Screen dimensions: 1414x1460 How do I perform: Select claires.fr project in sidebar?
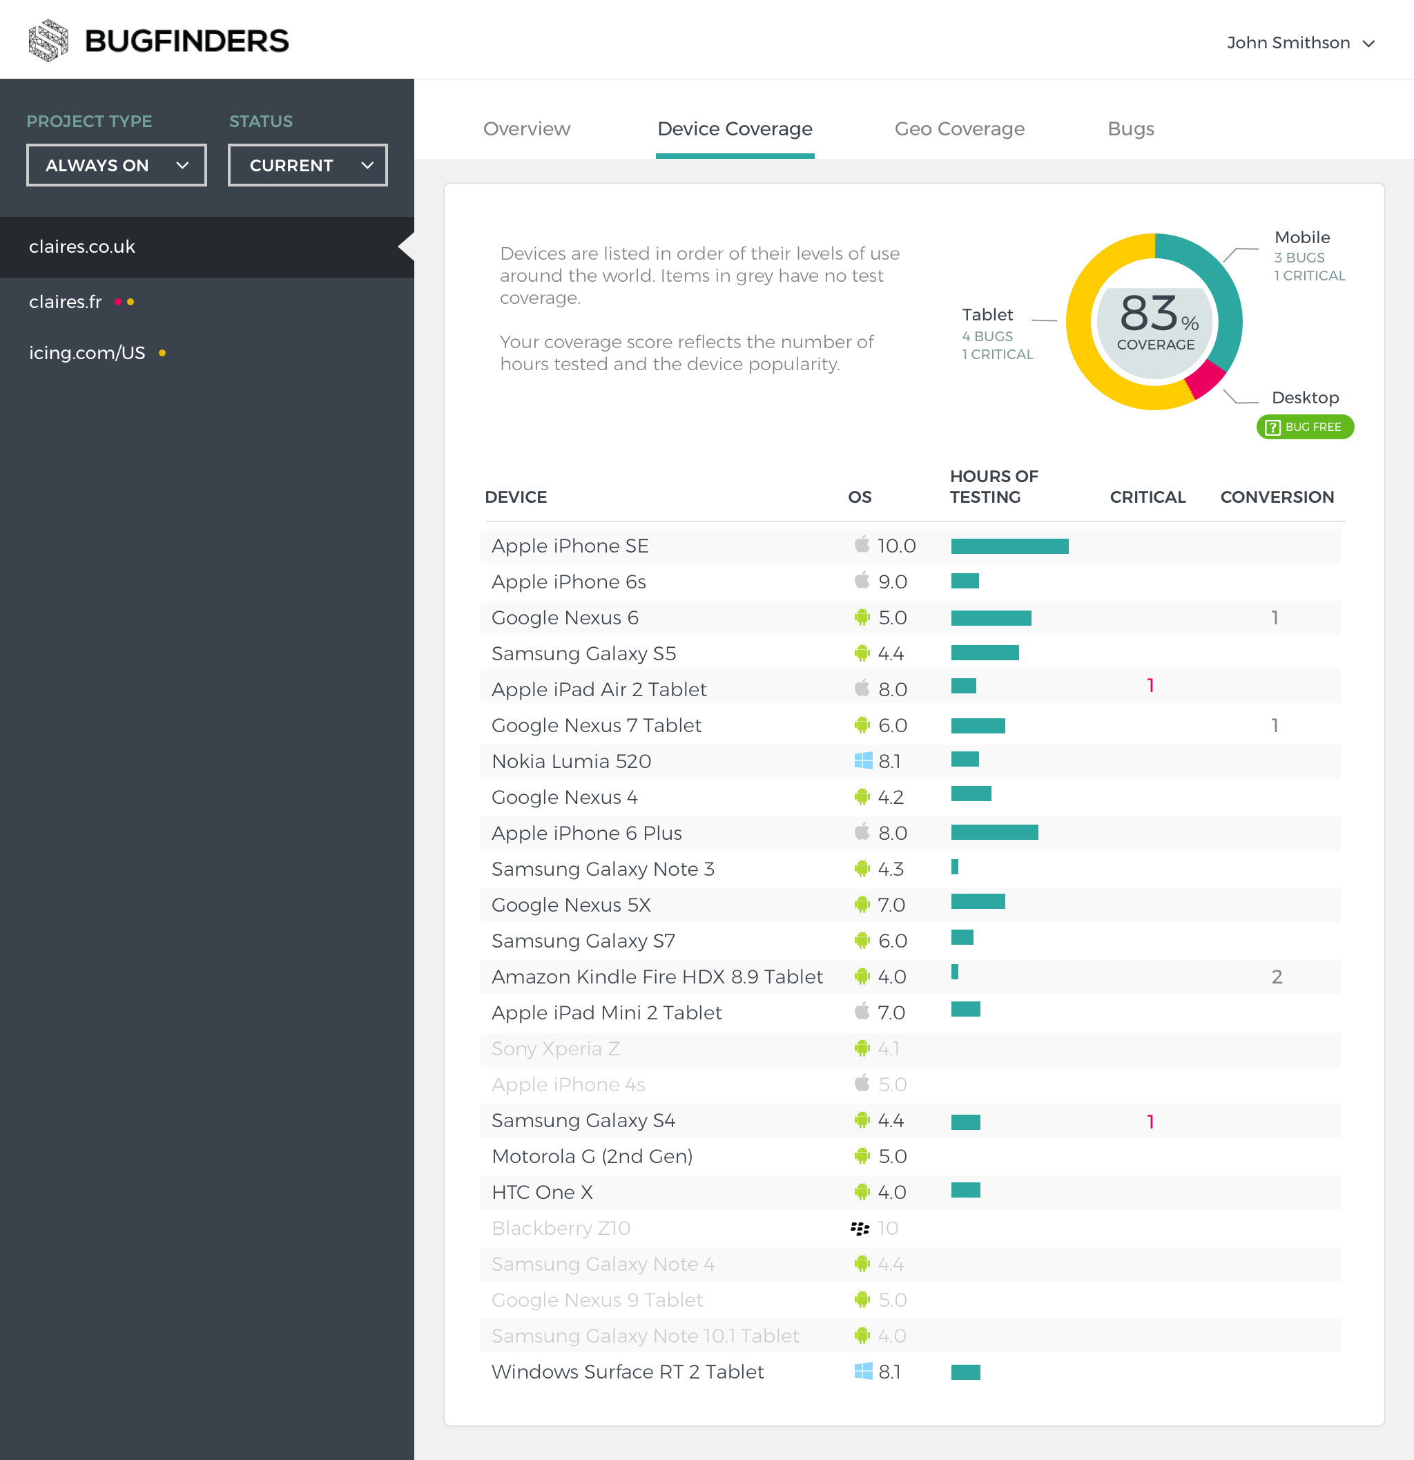click(66, 302)
